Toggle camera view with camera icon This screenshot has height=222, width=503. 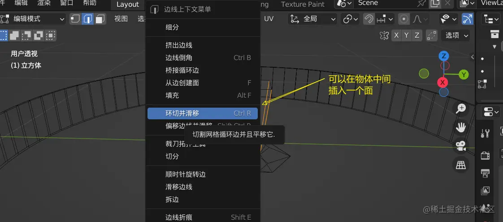[x=461, y=146]
